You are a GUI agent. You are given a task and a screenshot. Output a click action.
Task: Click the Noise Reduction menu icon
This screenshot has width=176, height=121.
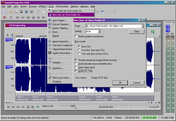[x=50, y=41]
